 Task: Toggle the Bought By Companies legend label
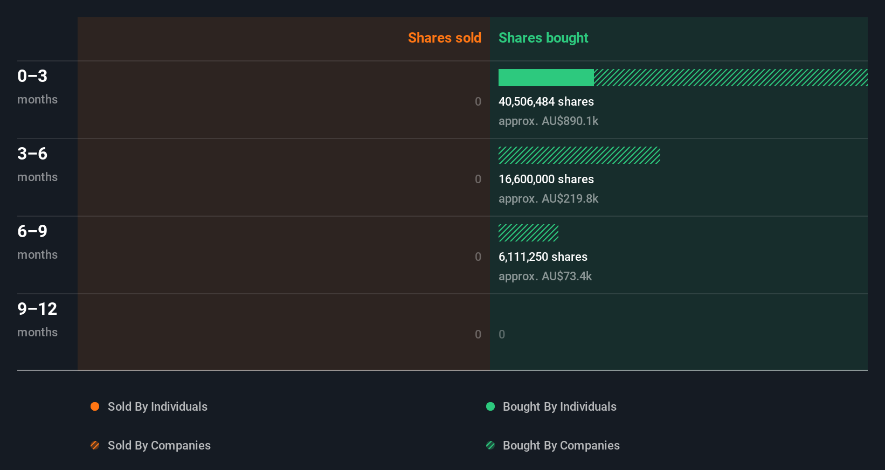tap(561, 445)
